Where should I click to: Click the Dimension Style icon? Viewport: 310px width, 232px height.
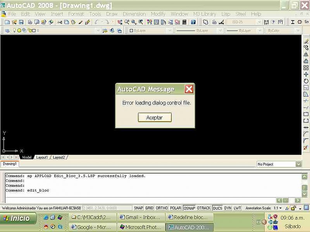tap(221, 22)
